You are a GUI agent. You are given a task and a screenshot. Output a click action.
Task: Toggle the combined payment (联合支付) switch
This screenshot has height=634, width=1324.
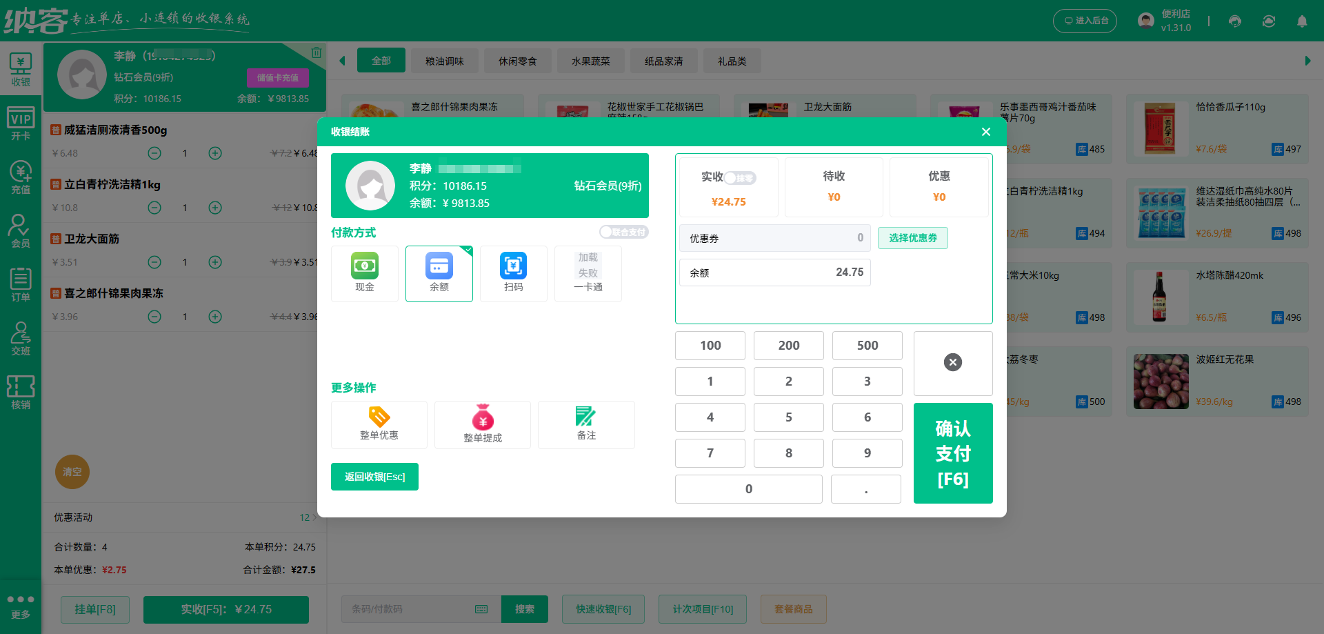623,232
